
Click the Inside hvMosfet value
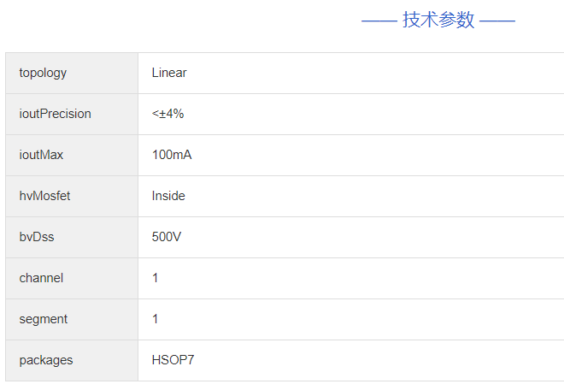tap(168, 196)
